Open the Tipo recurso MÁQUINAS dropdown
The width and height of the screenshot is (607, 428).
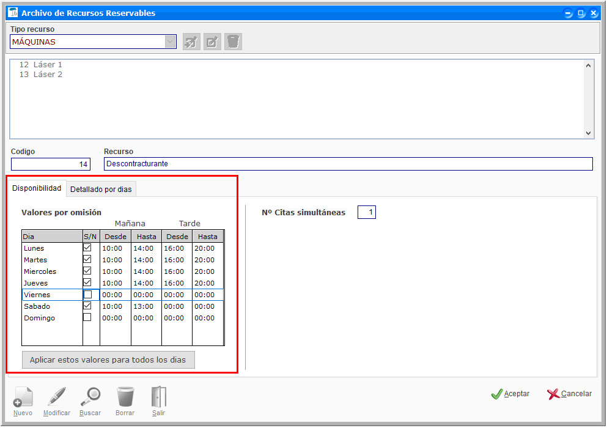click(x=170, y=42)
